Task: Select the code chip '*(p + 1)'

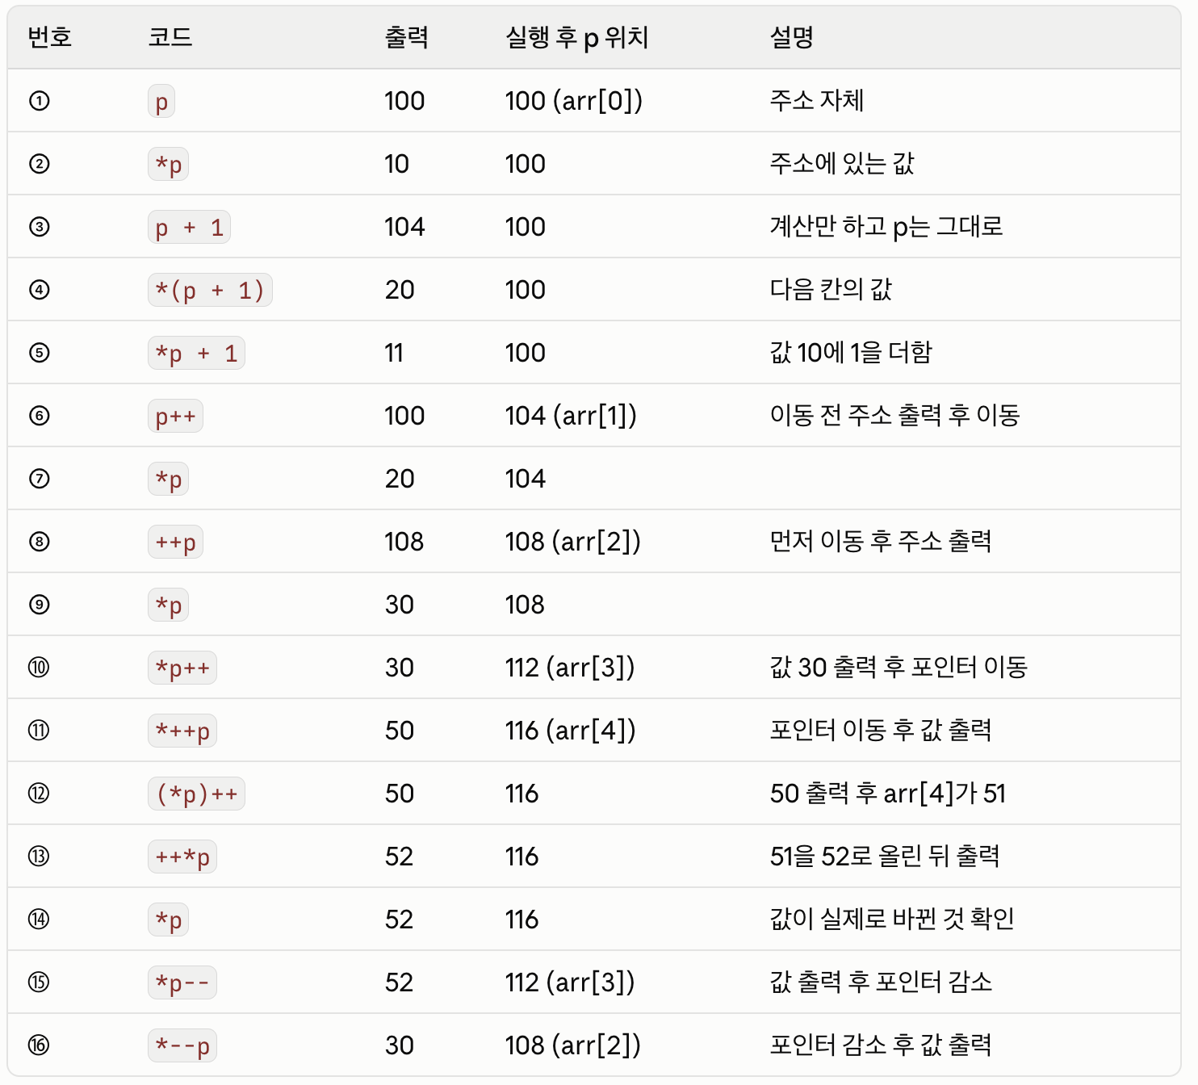Action: tap(210, 291)
